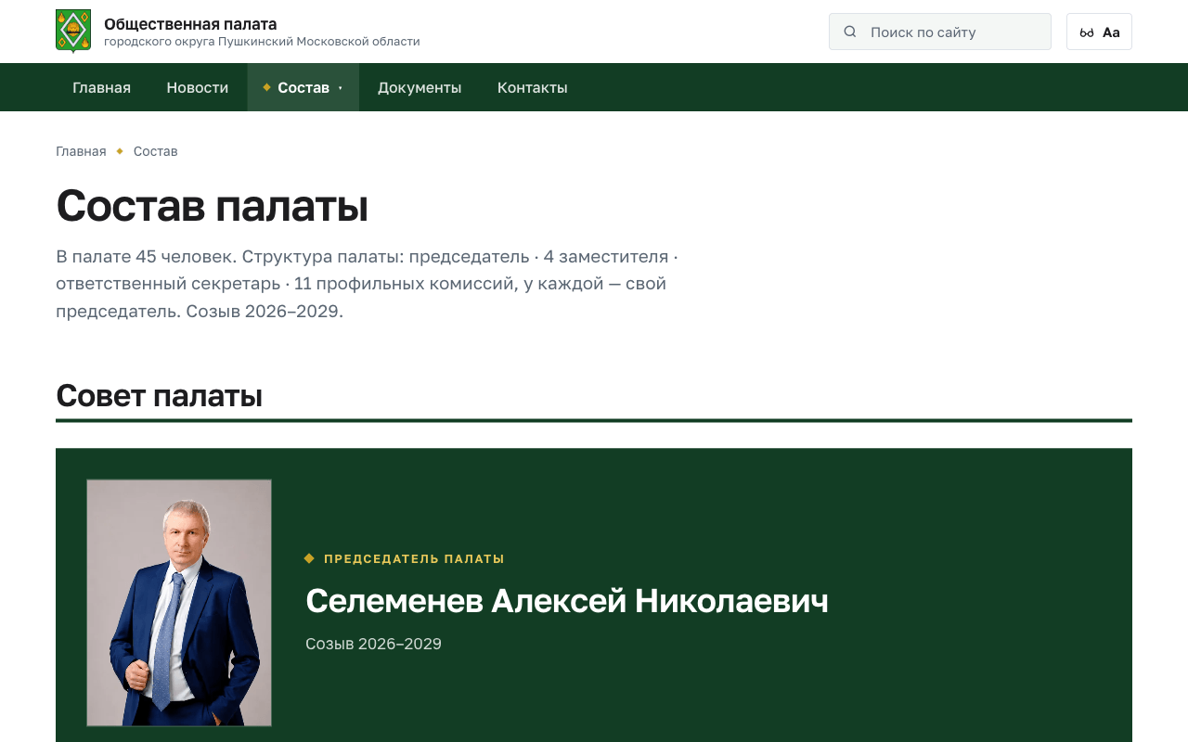Open the Документы section
Screen dimensions: 1188x742
pos(420,87)
